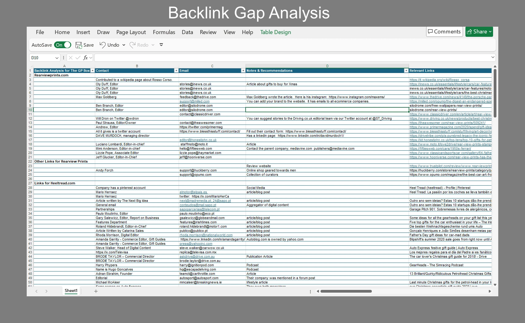Click the Save disk icon
The height and width of the screenshot is (323, 525).
pyautogui.click(x=79, y=45)
